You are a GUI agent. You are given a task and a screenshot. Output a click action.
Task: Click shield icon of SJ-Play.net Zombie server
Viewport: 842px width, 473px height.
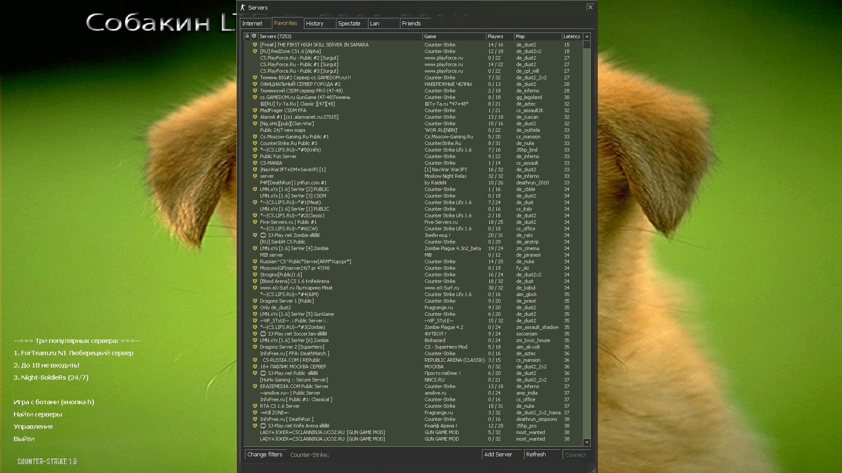click(255, 235)
